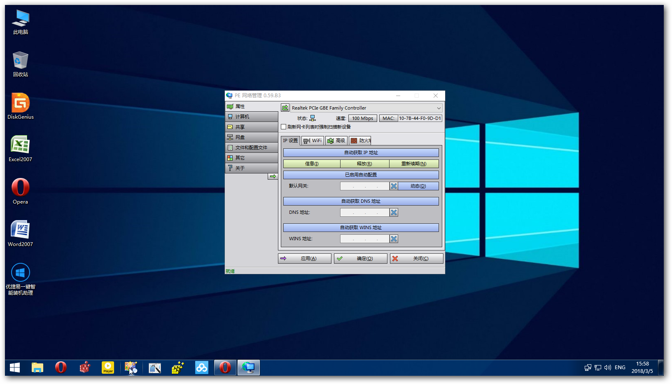Open the Opera desktop icon
Viewport: 672px width, 384px height.
[20, 191]
